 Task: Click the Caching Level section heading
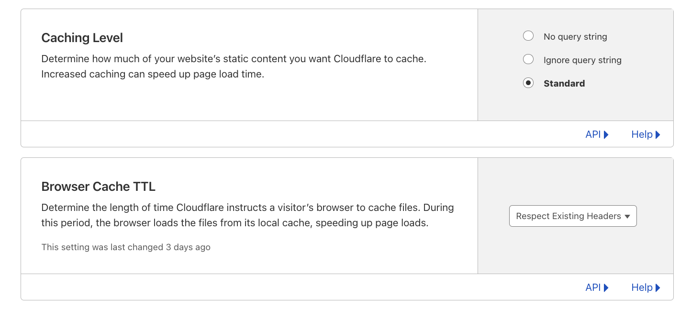[82, 37]
